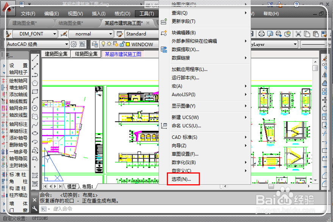Click the Paste clipboard icon
The image size is (333, 222).
316,34
